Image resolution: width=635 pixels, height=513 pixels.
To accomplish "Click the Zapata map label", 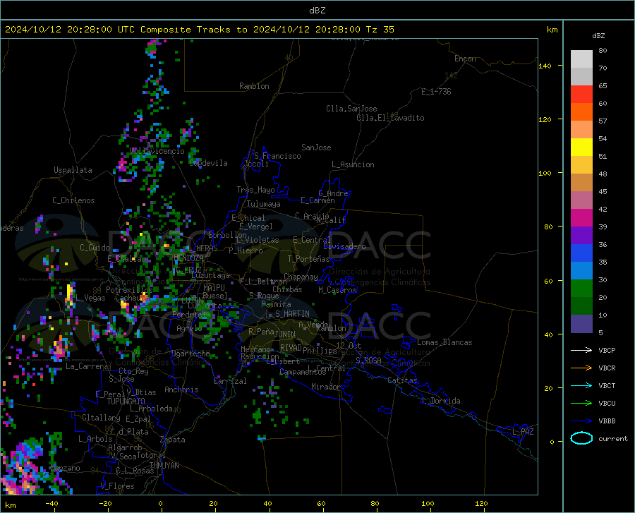I will coord(173,440).
